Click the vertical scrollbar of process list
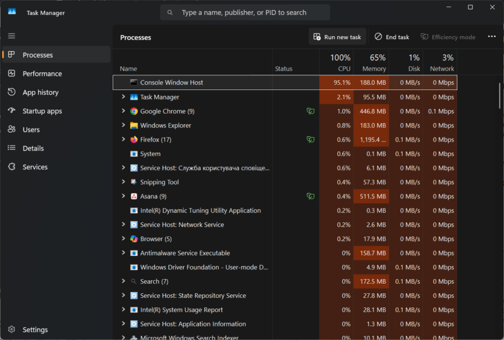Screen dimensions: 504x340 point(499,96)
